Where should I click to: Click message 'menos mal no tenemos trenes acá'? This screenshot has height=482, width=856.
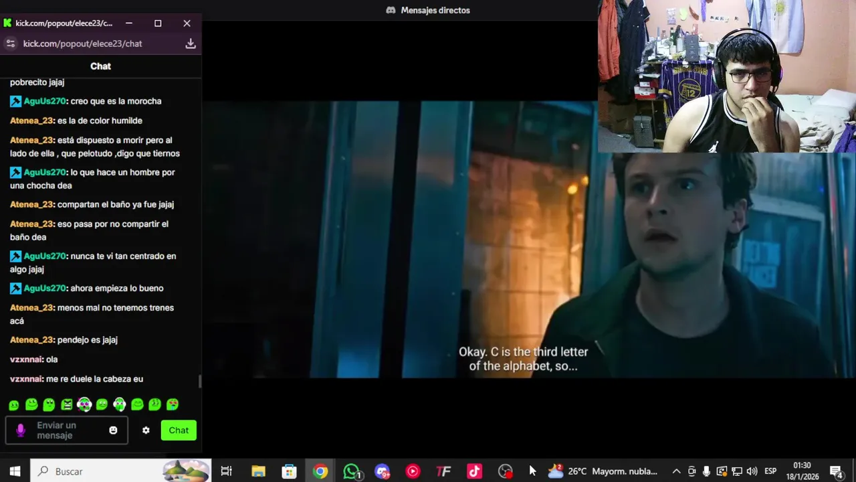(x=92, y=314)
